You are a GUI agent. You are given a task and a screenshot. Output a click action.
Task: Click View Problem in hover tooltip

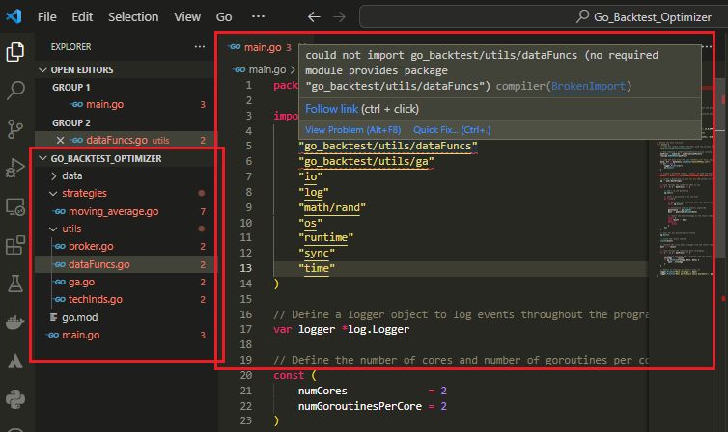click(352, 130)
